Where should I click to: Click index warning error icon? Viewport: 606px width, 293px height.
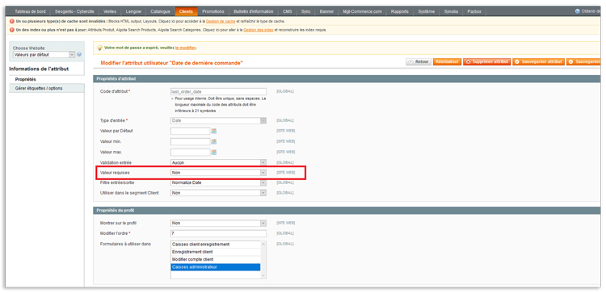12,30
